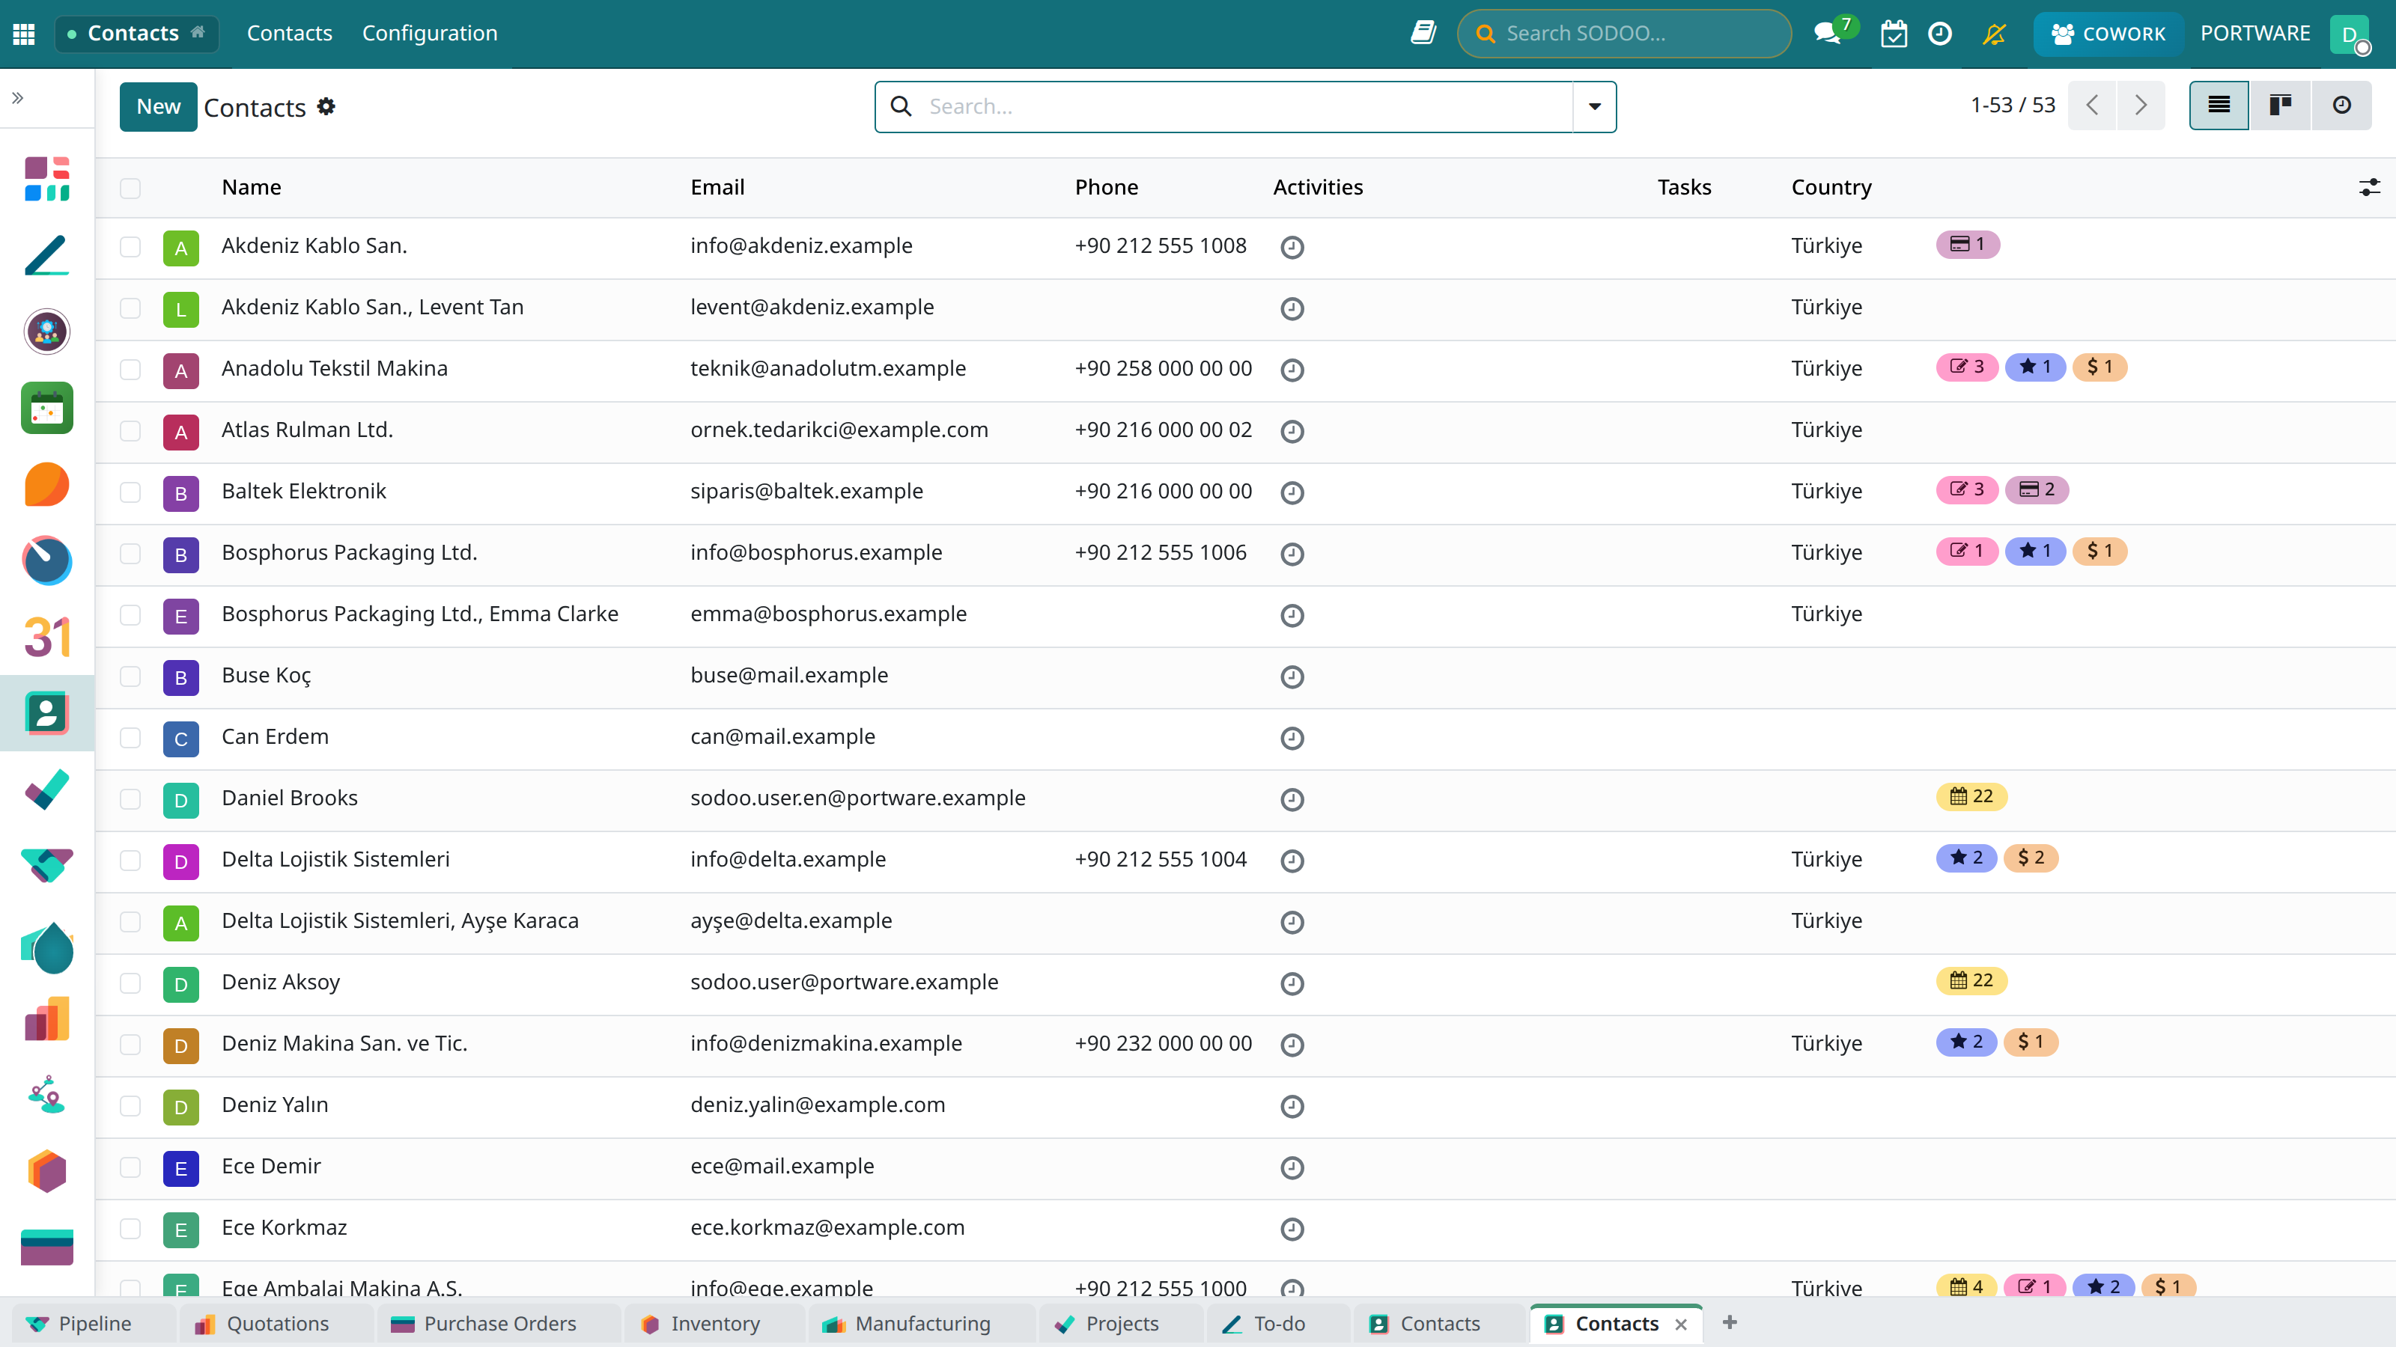Go to previous page of contacts
This screenshot has width=2396, height=1347.
2092,105
